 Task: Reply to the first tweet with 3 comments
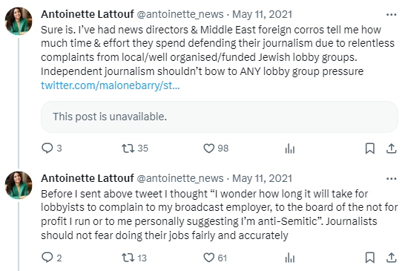47,148
